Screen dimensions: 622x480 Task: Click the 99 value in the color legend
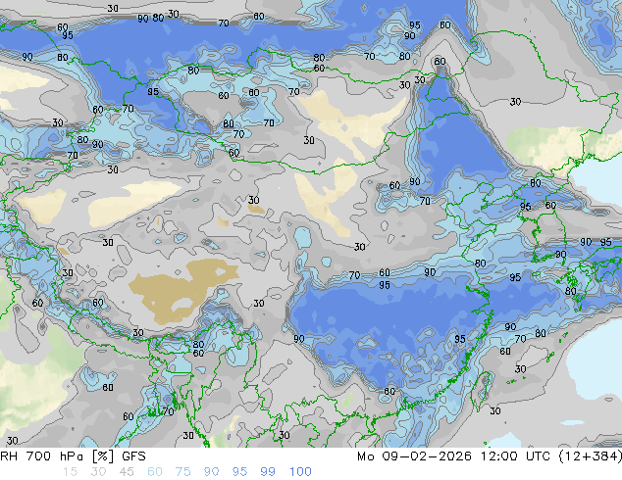coord(268,472)
